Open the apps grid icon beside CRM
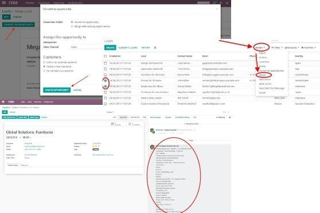Viewport: 320px width, 213px height. pyautogui.click(x=4, y=3)
